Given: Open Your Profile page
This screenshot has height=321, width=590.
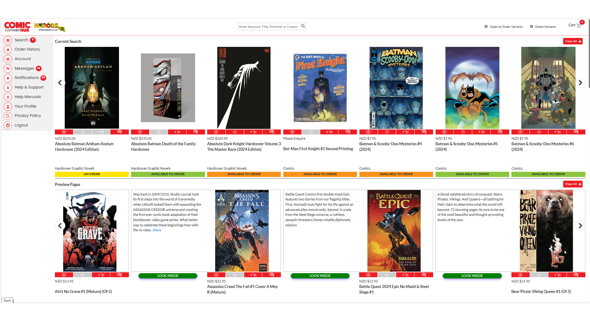Looking at the screenshot, I should click(27, 106).
